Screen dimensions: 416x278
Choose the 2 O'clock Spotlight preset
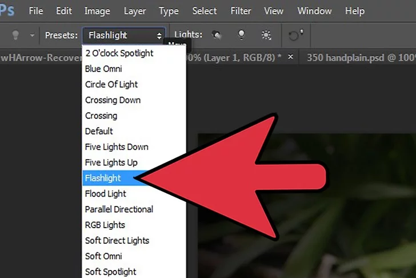tap(119, 53)
